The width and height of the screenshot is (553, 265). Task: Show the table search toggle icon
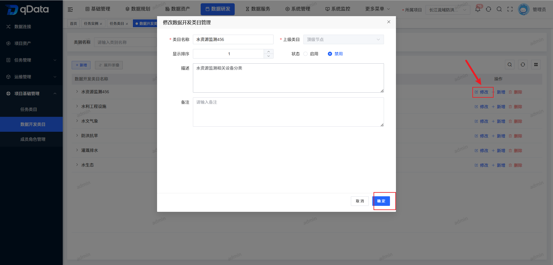[x=510, y=65]
